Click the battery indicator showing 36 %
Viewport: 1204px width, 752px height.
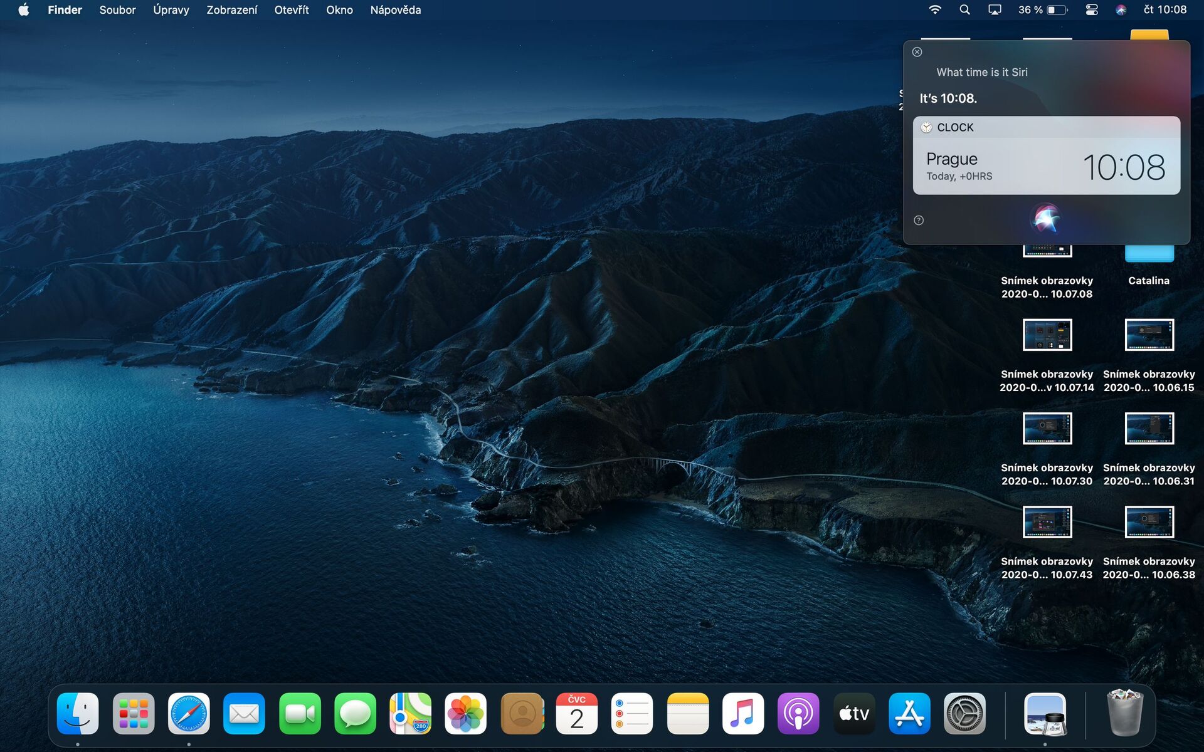pos(1043,9)
